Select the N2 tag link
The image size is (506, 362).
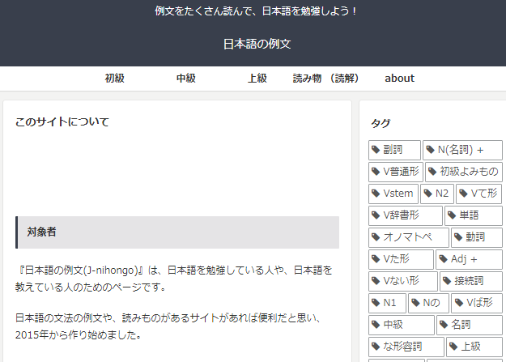(x=437, y=194)
